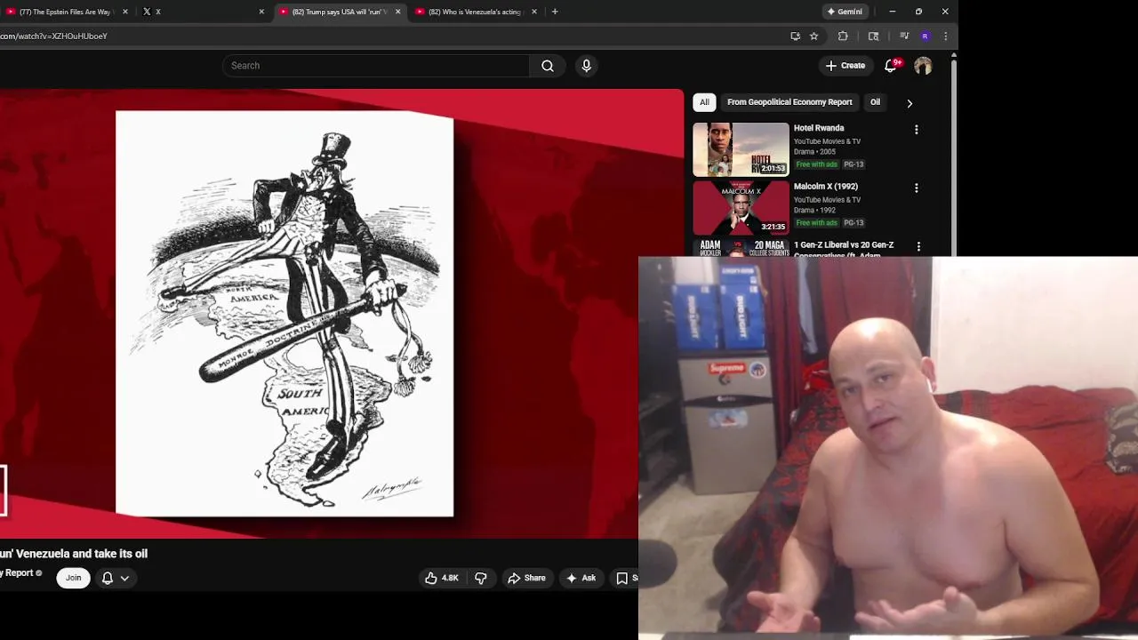
Task: Open Malcolm X (1992) title link
Action: click(x=826, y=187)
